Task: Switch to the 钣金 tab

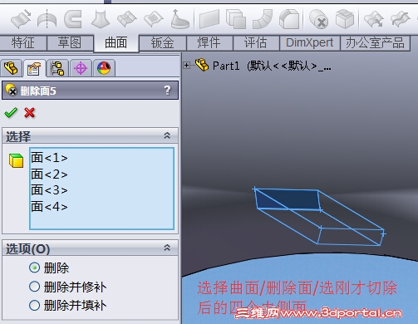Action: (163, 43)
